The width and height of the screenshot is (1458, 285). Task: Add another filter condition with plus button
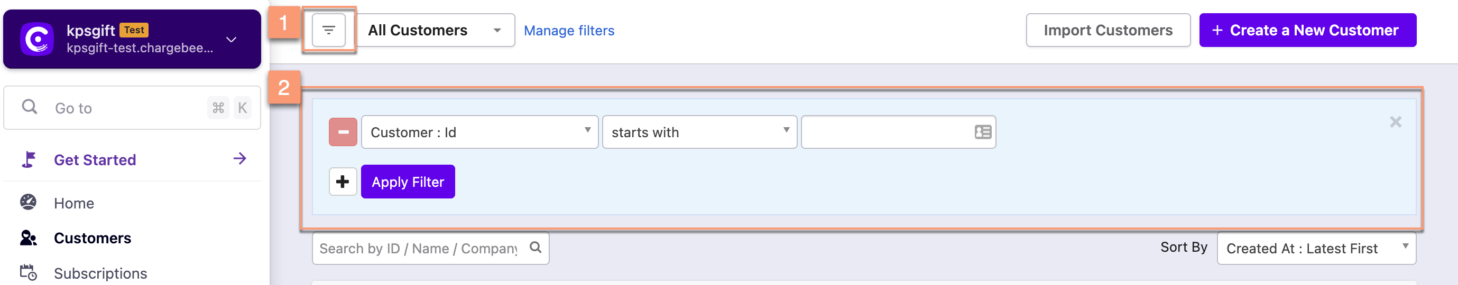[343, 182]
